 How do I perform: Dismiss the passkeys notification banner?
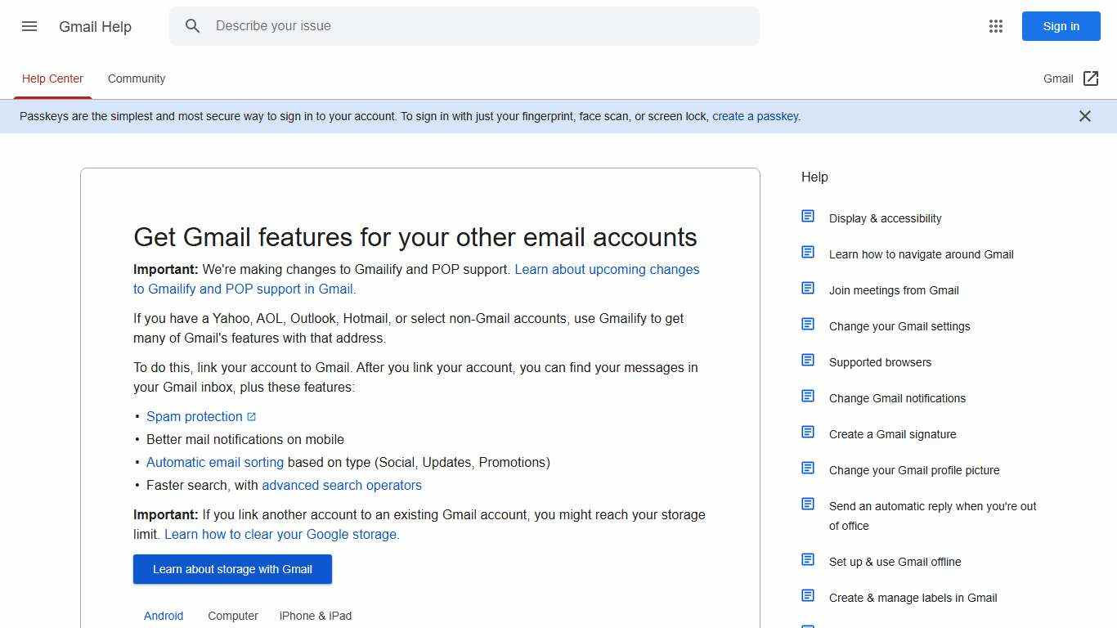pos(1085,116)
